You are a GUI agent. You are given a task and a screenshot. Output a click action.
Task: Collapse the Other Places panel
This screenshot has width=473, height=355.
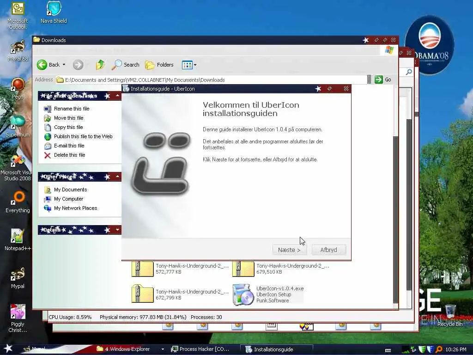[x=117, y=177]
